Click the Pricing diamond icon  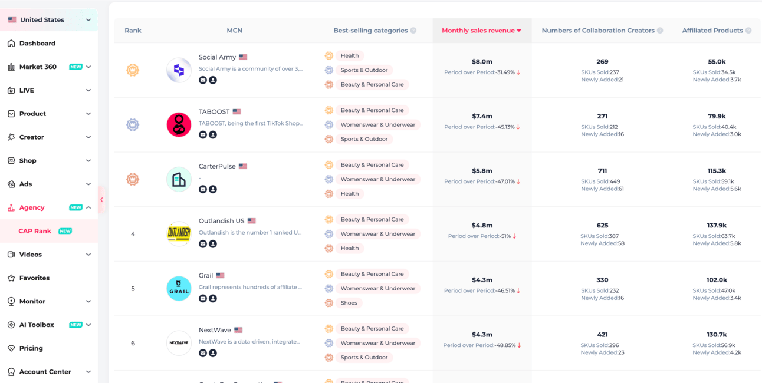click(x=11, y=348)
